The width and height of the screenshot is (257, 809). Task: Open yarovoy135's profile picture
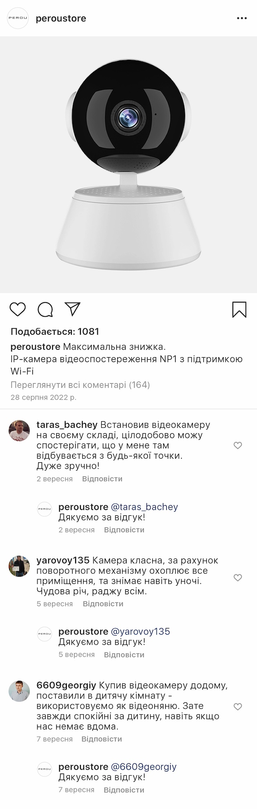click(x=19, y=566)
